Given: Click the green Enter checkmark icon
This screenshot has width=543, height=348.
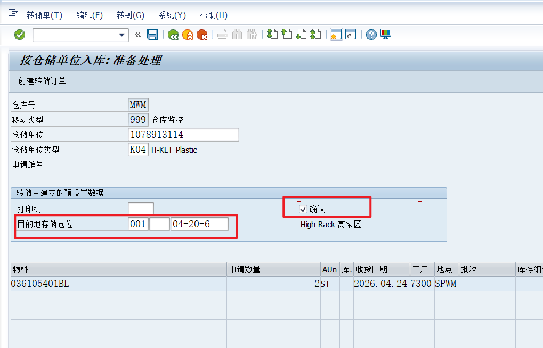Looking at the screenshot, I should [x=20, y=35].
